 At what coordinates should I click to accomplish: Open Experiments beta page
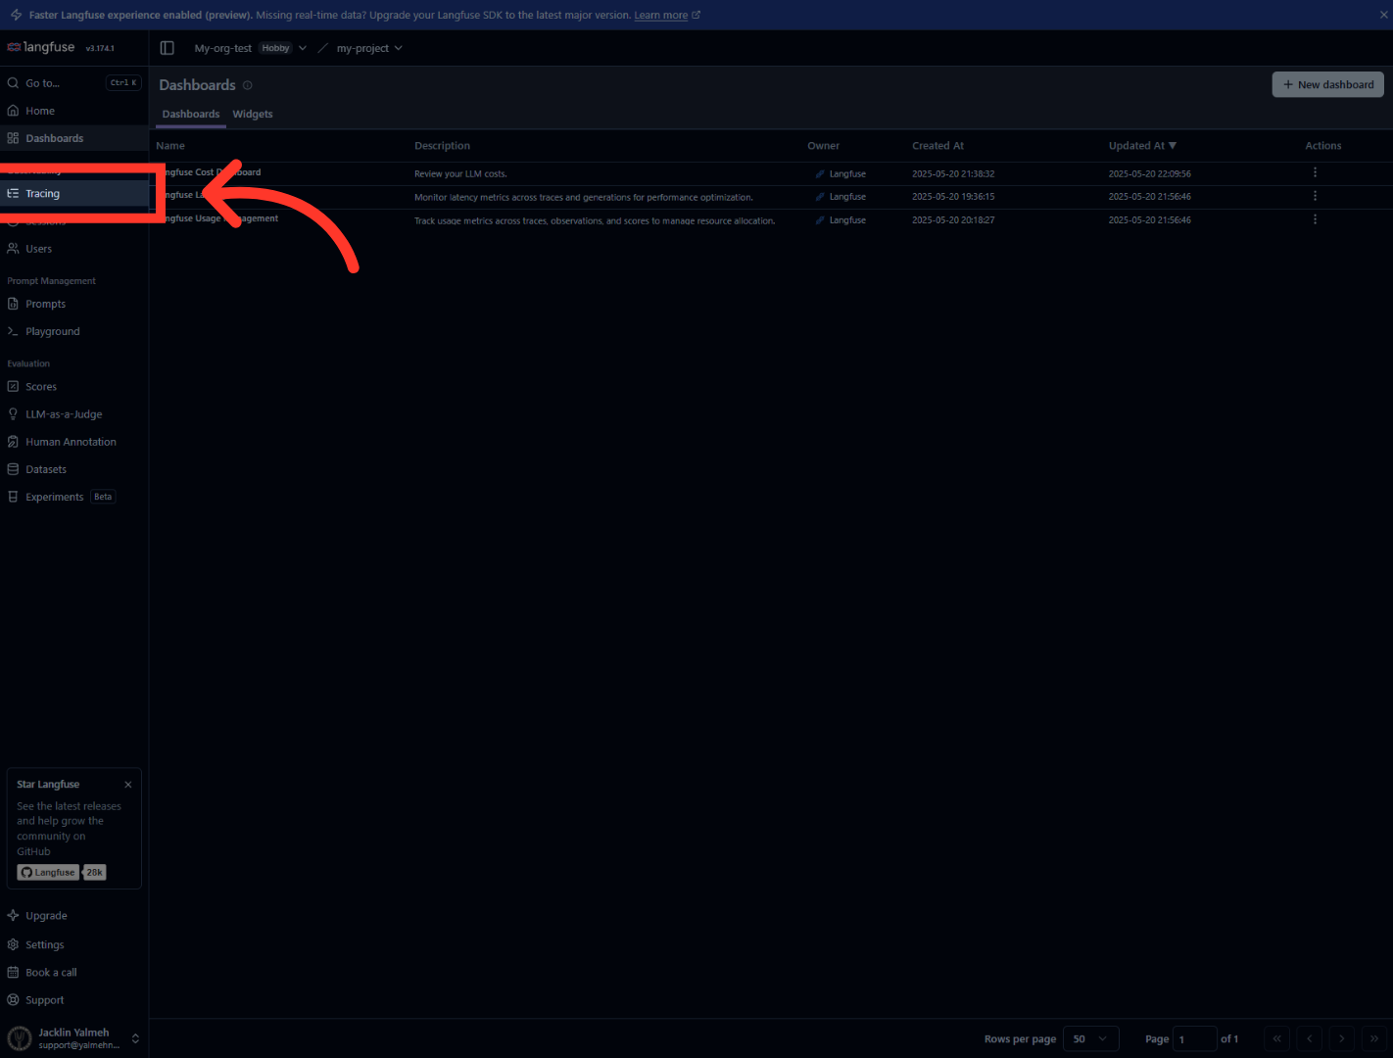tap(74, 497)
